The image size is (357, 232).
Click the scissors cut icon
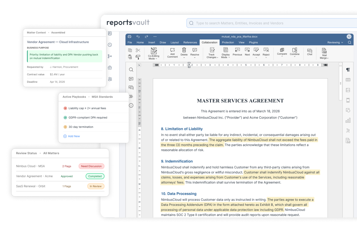[138, 50]
